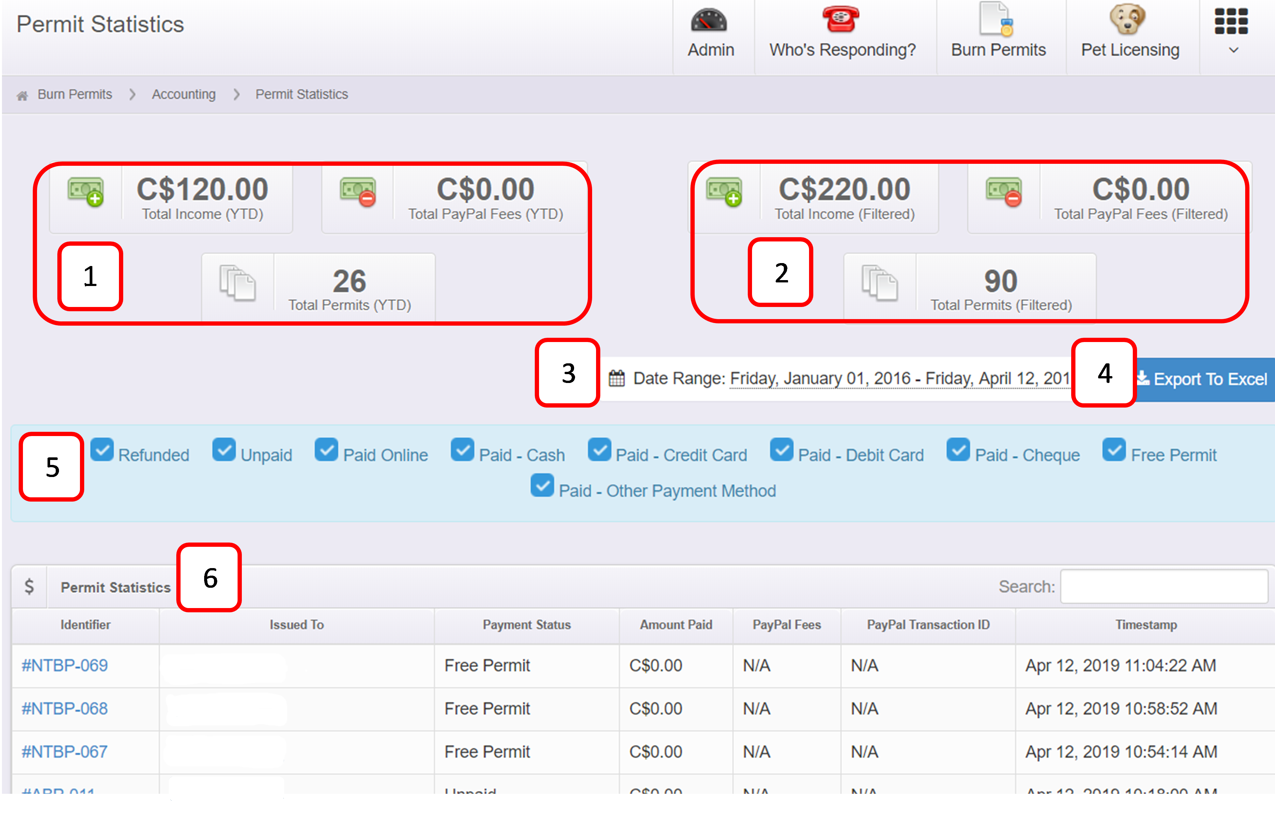Viewport: 1275px width, 821px height.
Task: Click Total Permits (Filtered) documents icon
Action: pos(879,282)
